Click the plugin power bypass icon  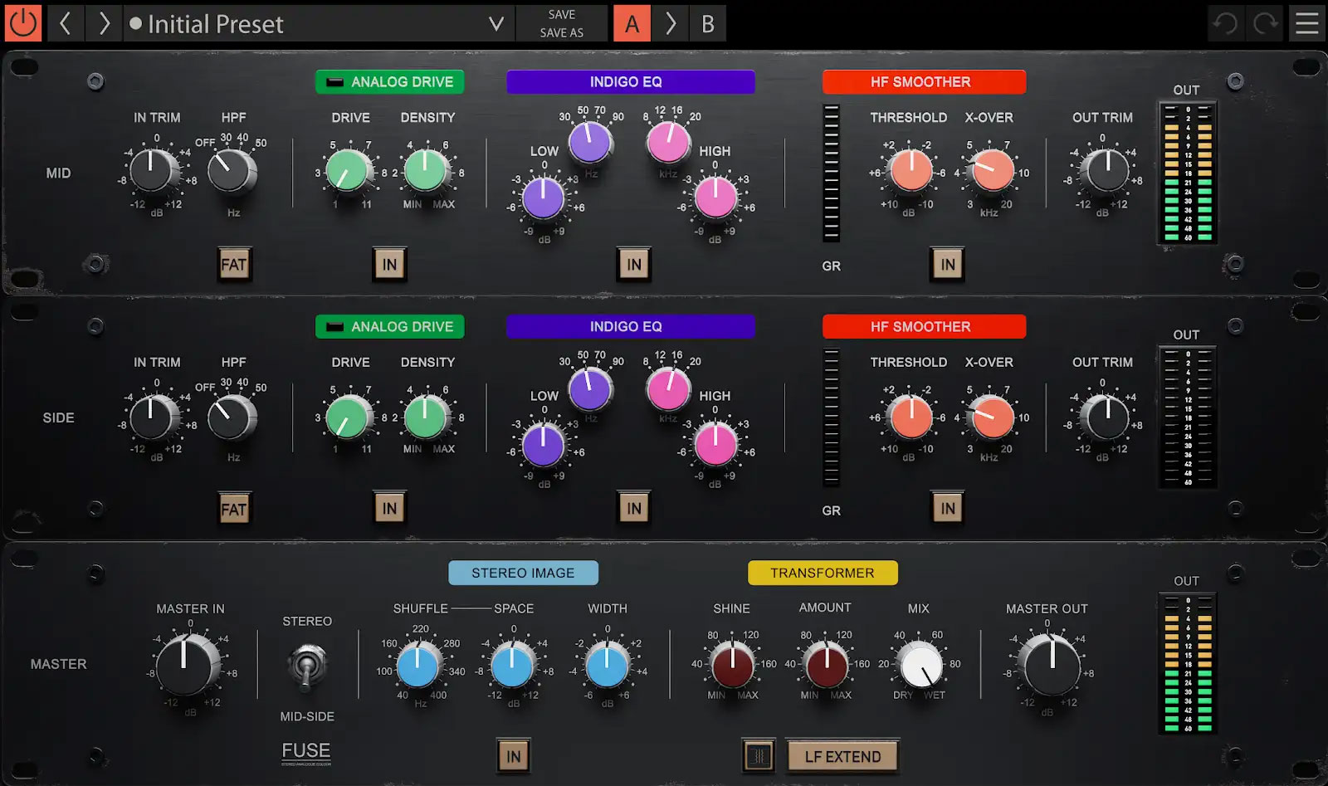22,23
